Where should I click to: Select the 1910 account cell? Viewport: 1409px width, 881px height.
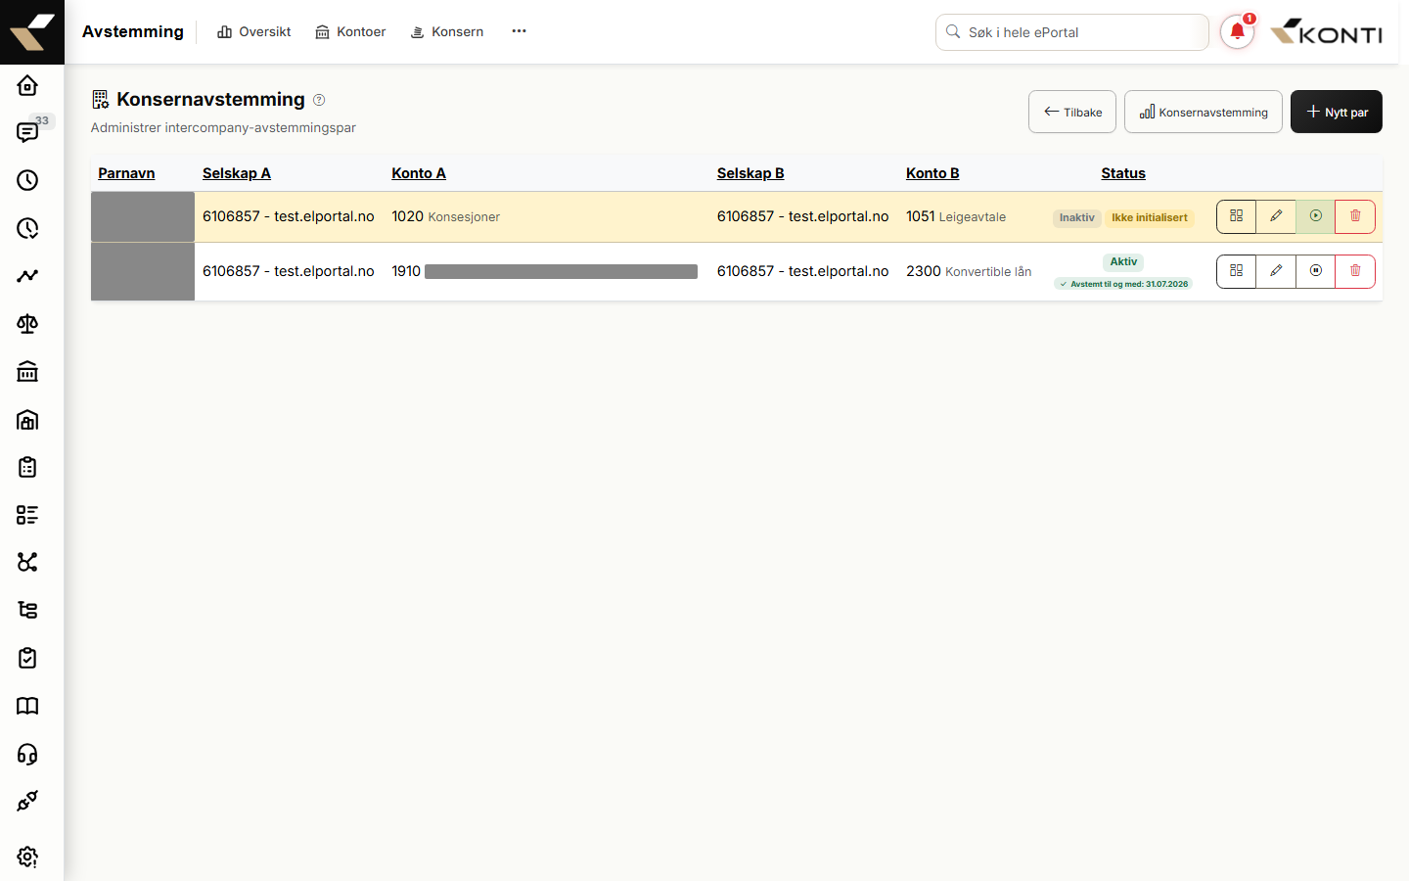click(x=545, y=271)
